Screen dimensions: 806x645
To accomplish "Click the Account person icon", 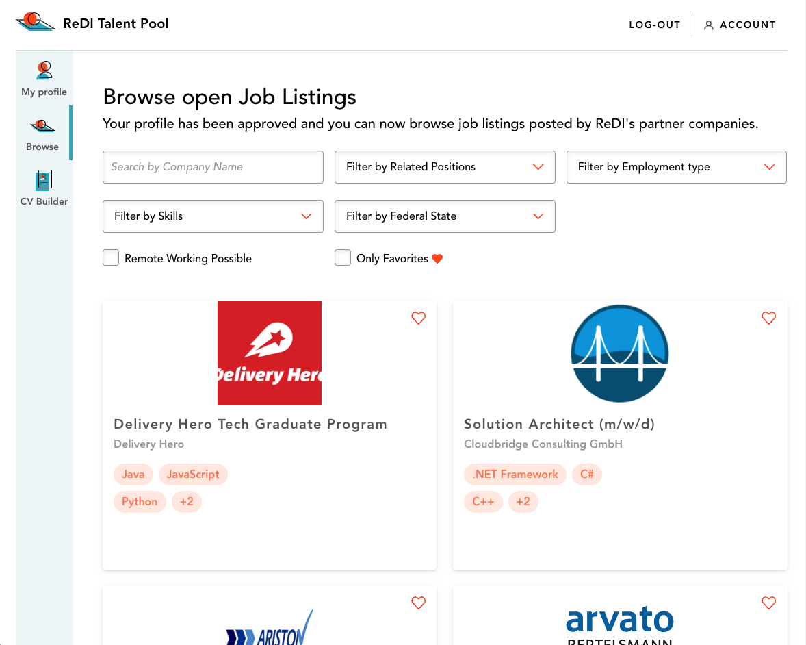I will [708, 25].
